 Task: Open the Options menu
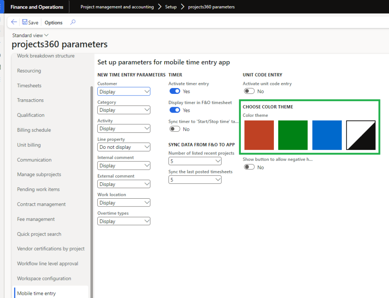pyautogui.click(x=53, y=23)
